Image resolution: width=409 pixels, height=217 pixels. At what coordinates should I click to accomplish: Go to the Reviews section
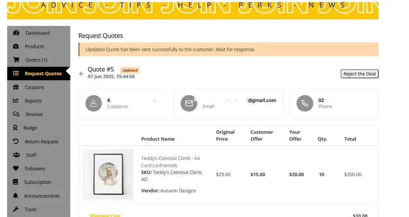click(38, 114)
